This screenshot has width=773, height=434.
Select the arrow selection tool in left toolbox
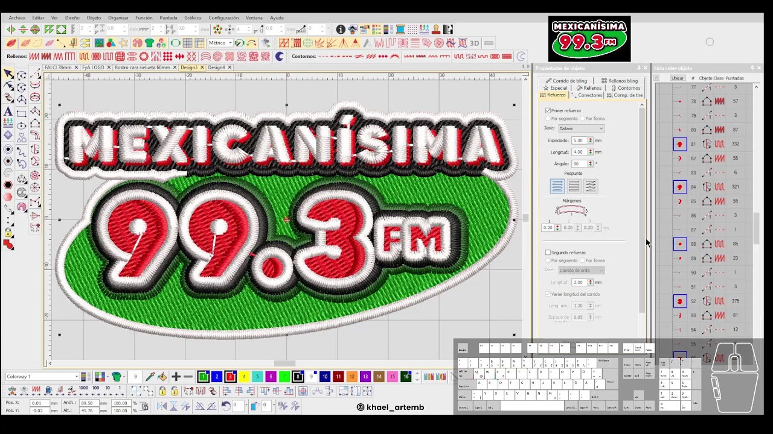click(x=8, y=74)
